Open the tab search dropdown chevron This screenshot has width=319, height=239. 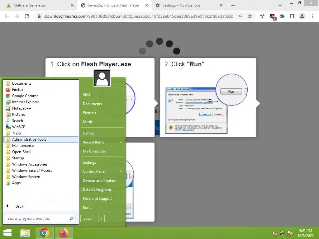[x=280, y=5]
